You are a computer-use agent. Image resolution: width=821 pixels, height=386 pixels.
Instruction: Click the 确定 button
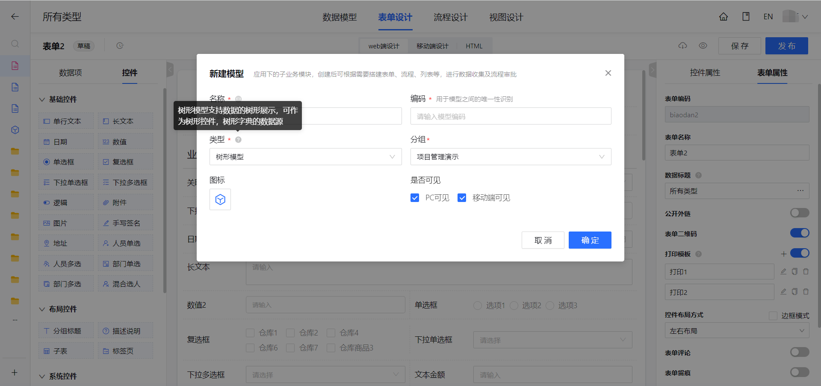(x=590, y=240)
